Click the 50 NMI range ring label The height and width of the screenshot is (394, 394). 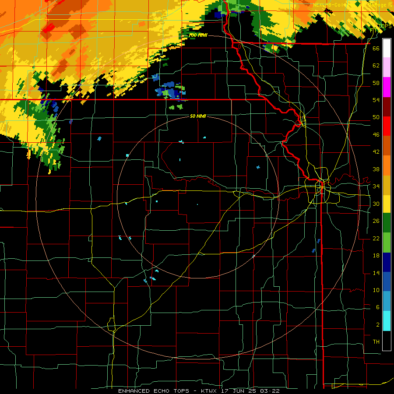click(x=198, y=116)
